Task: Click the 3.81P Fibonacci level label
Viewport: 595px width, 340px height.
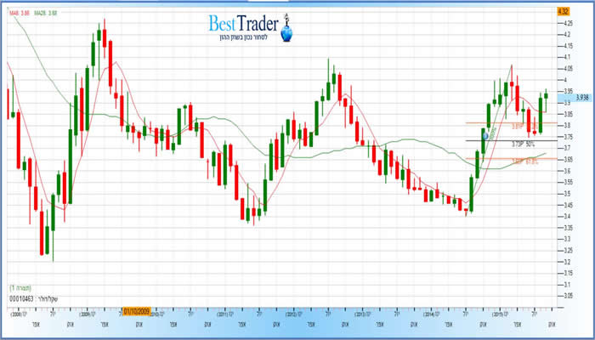Action: click(x=518, y=126)
